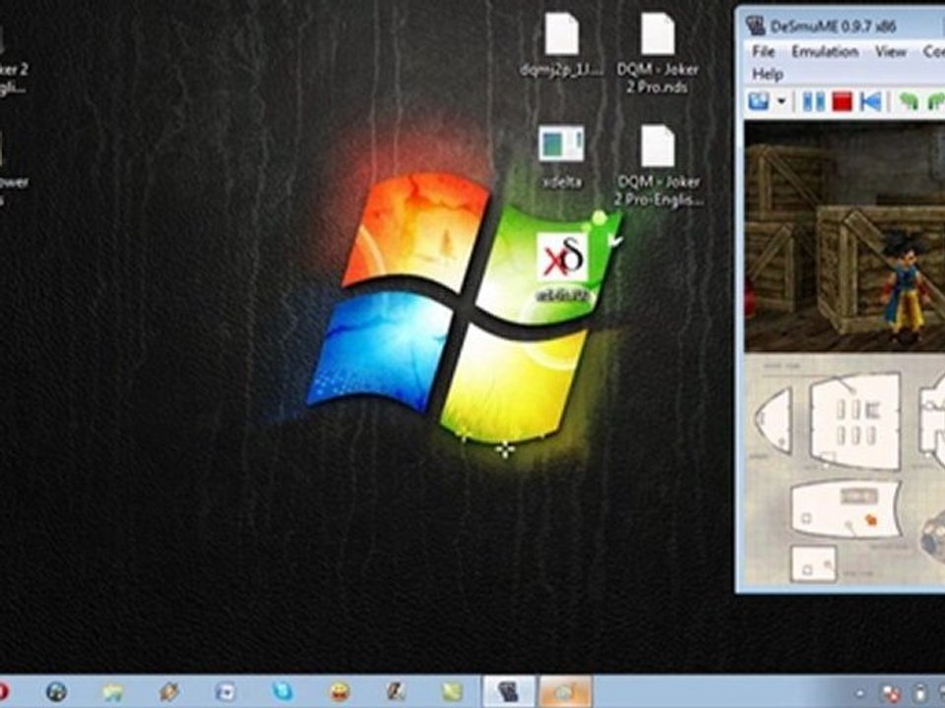Open the pen-shaped icon on the taskbar
The image size is (945, 708).
396,691
